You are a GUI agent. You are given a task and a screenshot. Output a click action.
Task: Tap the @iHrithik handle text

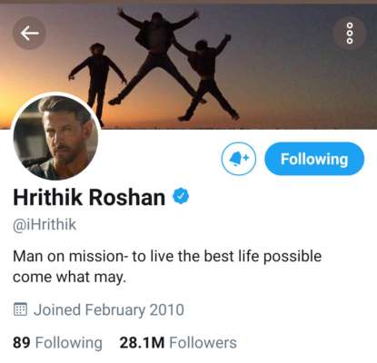[x=45, y=225]
